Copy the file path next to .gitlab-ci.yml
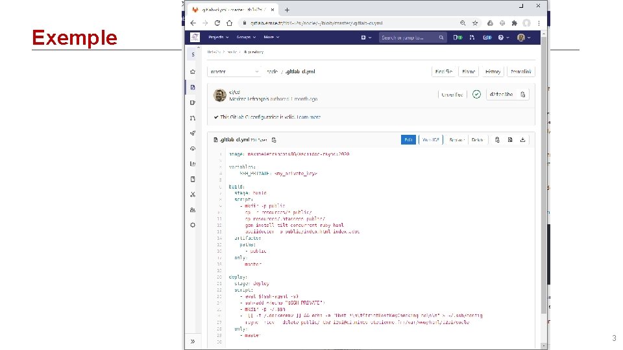This screenshot has height=350, width=623. pos(274,140)
